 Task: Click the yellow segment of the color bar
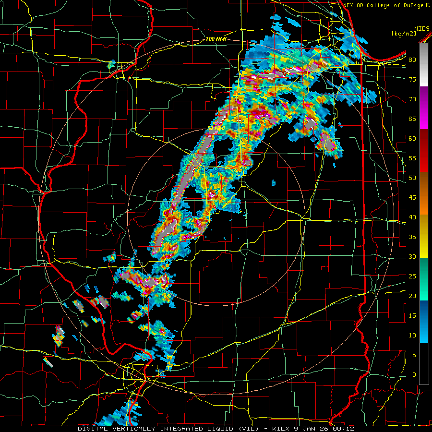tap(424, 236)
